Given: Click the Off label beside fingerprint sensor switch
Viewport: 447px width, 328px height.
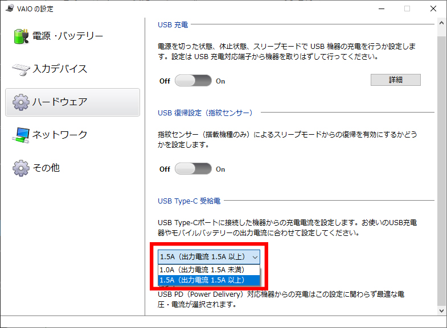Looking at the screenshot, I should [x=165, y=169].
